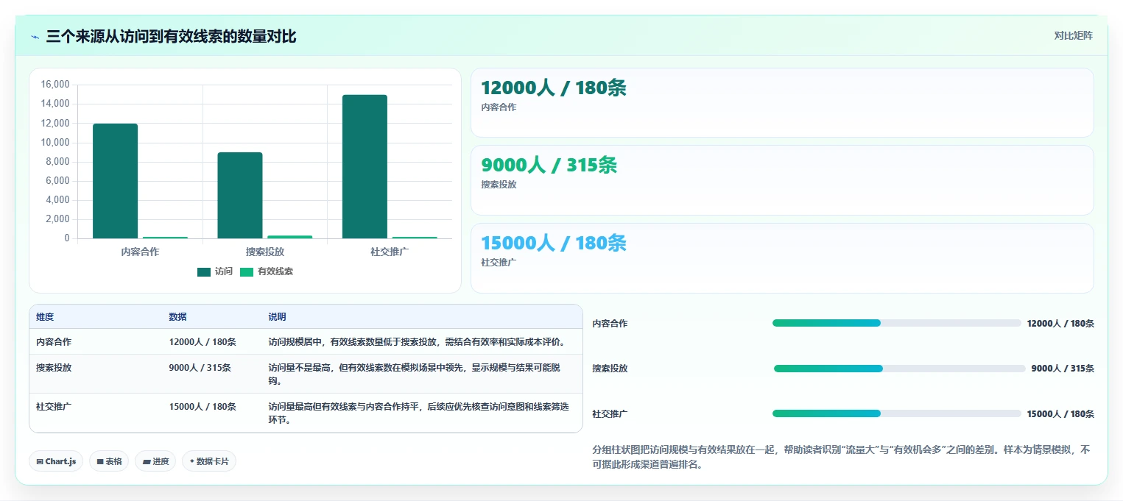The width and height of the screenshot is (1123, 501).
Task: Click the 15000人 / 180条 value after the progress bar
Action: coord(1060,414)
